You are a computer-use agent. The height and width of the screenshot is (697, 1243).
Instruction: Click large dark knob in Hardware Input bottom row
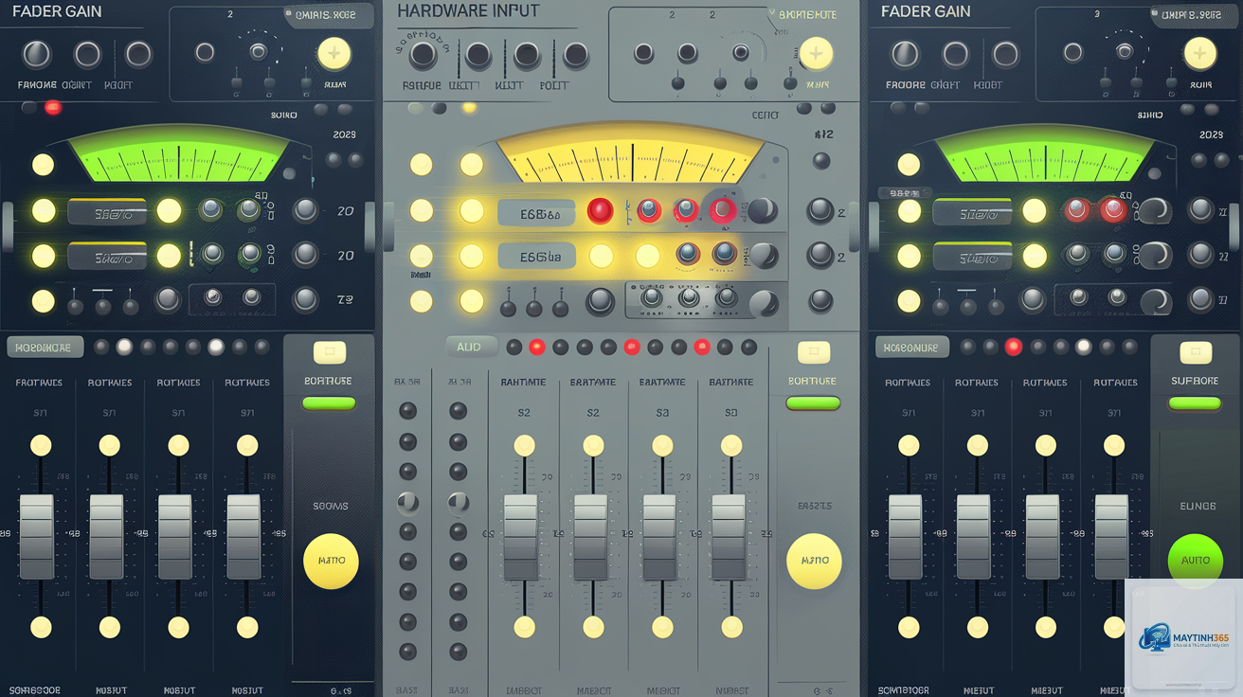[x=600, y=302]
